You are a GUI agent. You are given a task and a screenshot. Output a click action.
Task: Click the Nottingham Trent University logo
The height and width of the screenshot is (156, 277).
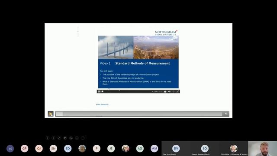click(x=166, y=33)
